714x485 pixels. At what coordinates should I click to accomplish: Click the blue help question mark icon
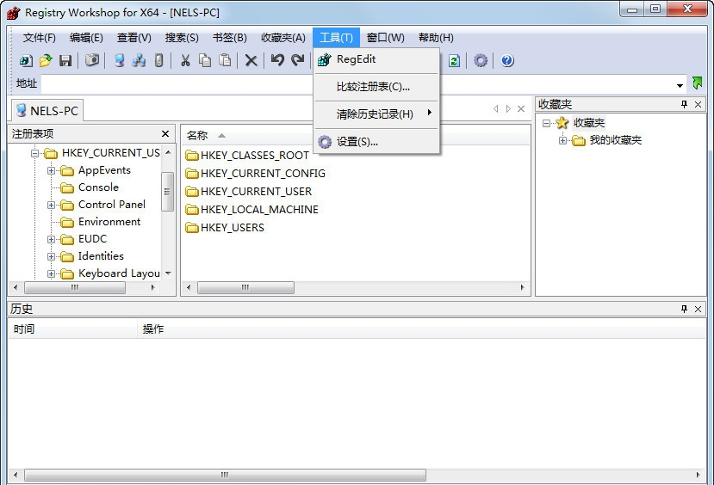point(507,60)
